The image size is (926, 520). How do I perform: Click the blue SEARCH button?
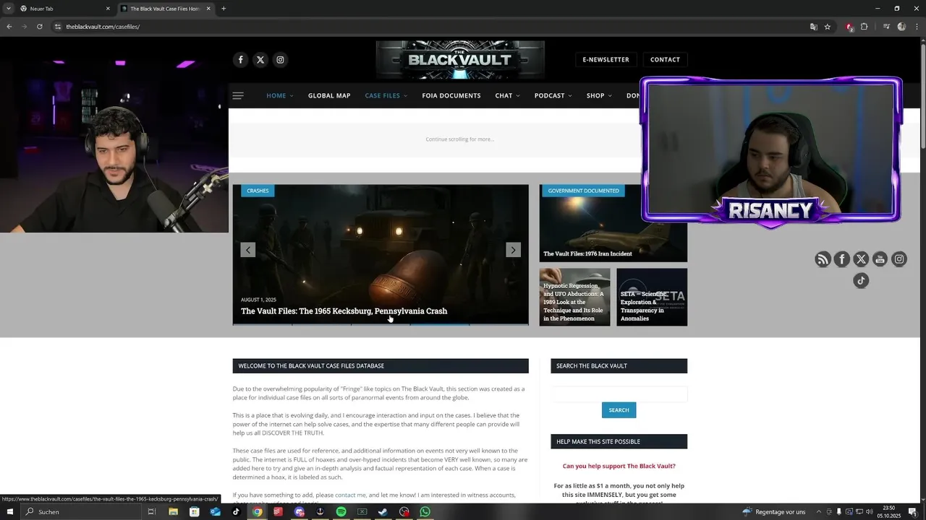[619, 410]
